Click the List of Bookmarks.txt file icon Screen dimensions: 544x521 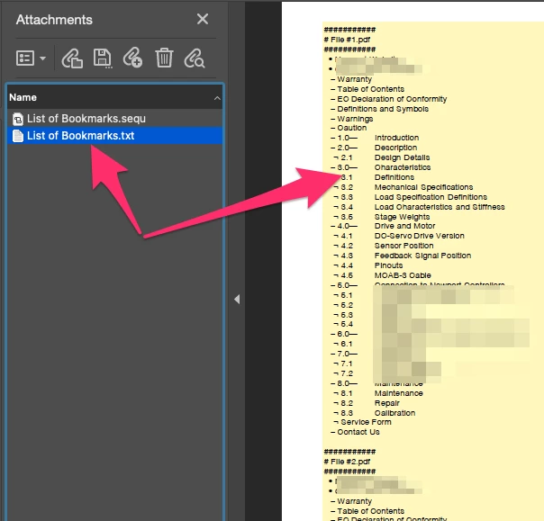(18, 136)
